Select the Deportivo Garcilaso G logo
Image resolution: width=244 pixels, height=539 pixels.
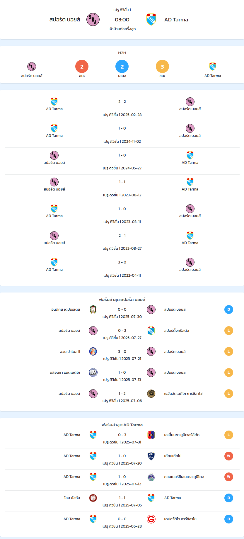[151, 519]
